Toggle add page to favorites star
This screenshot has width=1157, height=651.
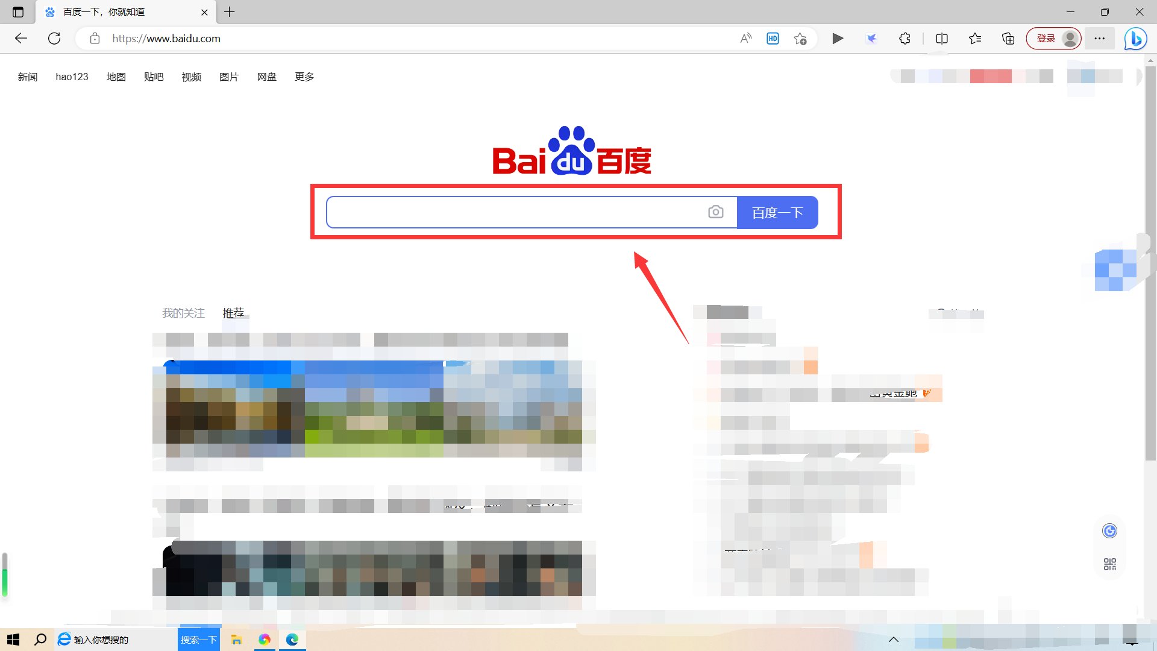tap(800, 38)
